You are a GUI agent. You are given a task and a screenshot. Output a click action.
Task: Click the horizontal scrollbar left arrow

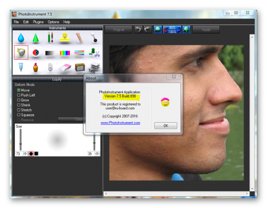point(106,194)
